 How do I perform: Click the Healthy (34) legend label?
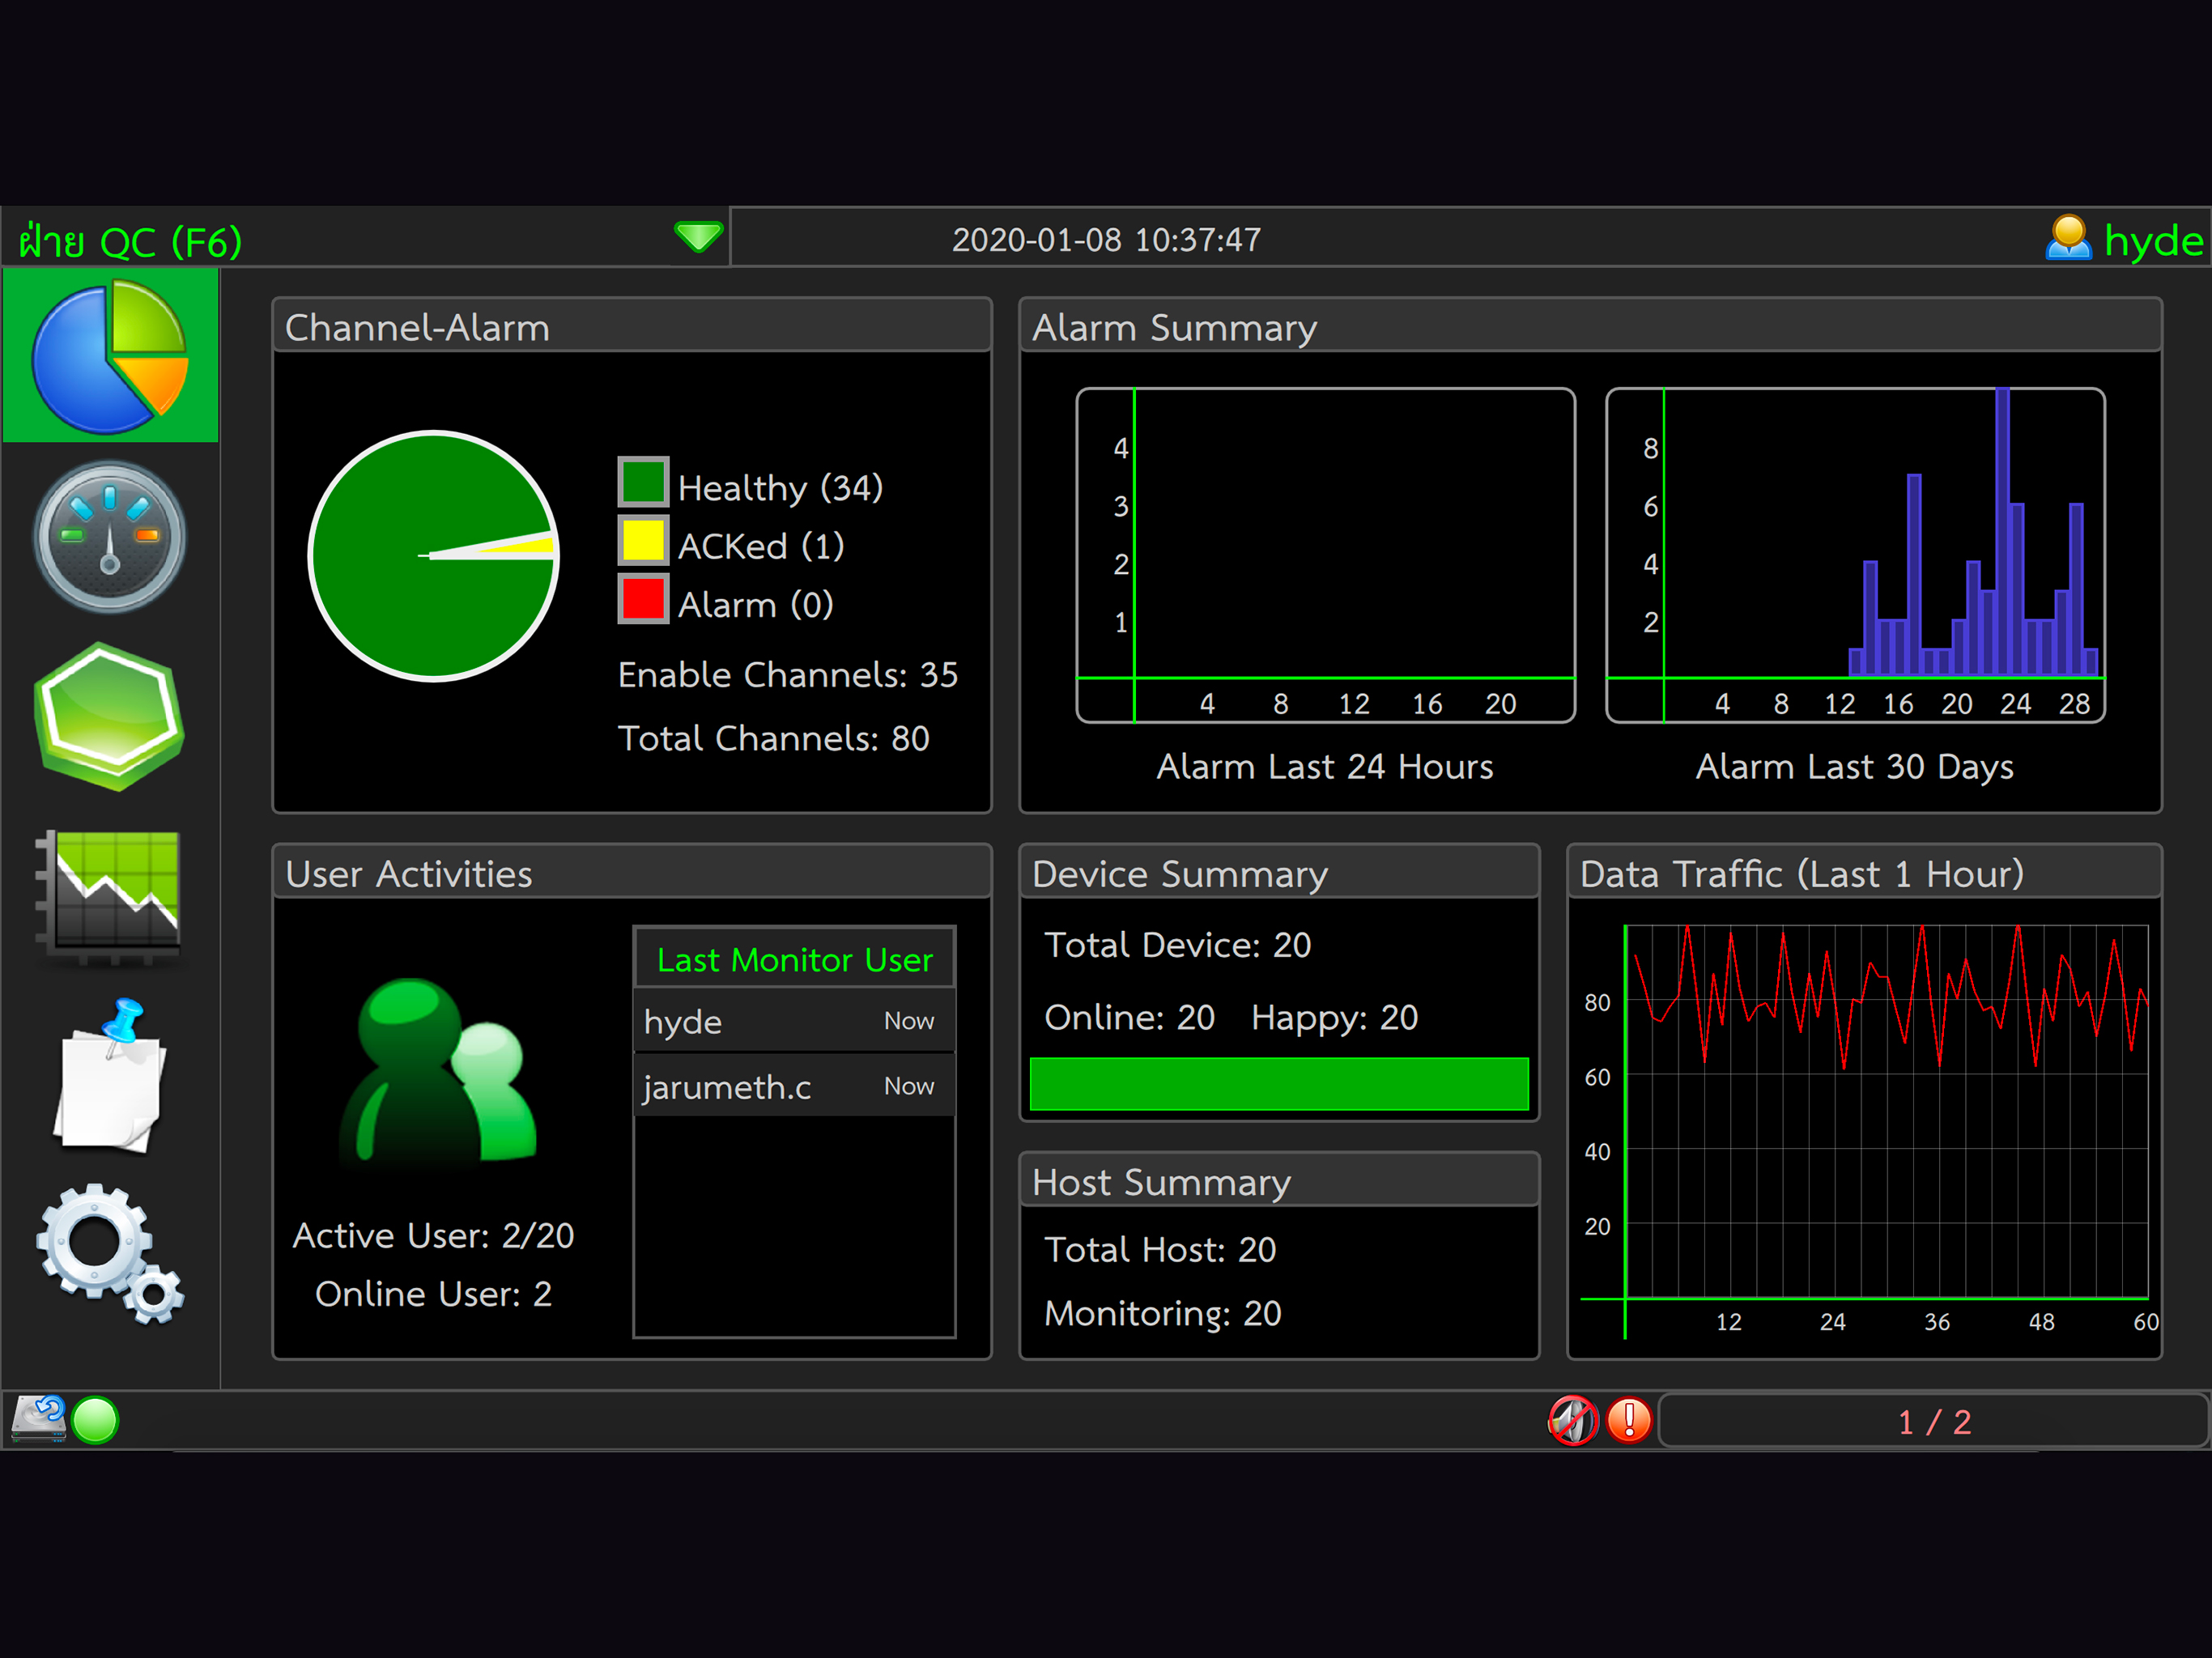click(x=780, y=488)
